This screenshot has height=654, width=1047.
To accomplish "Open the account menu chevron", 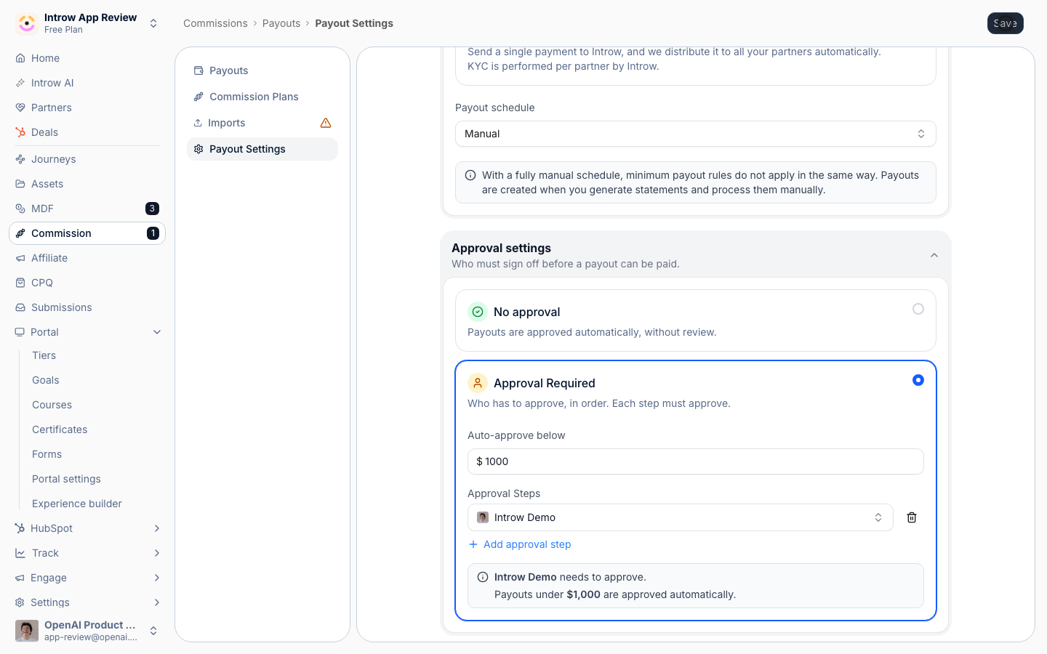I will coord(153,631).
